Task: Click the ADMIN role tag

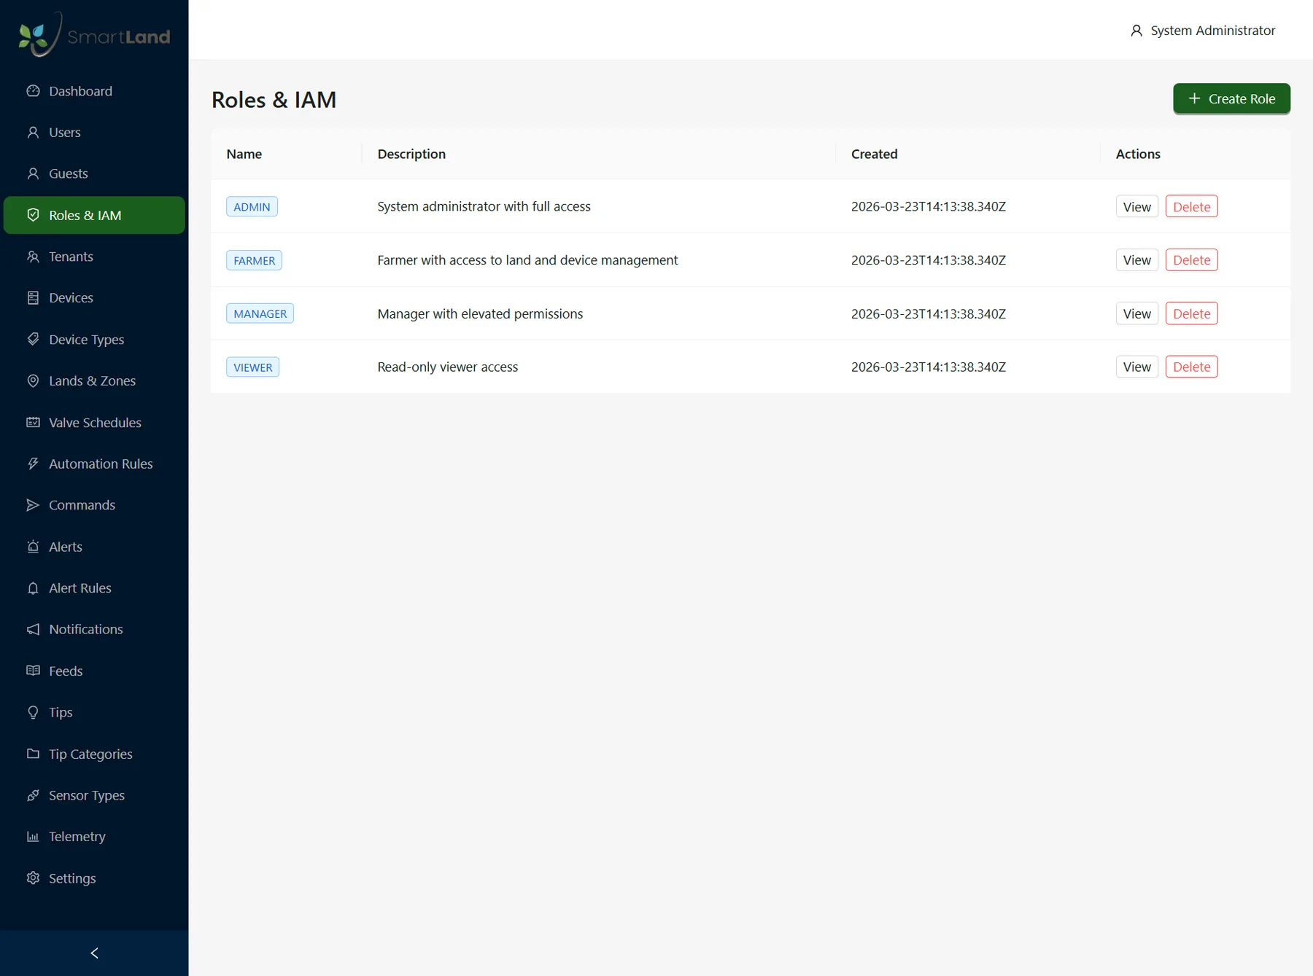Action: (x=252, y=206)
